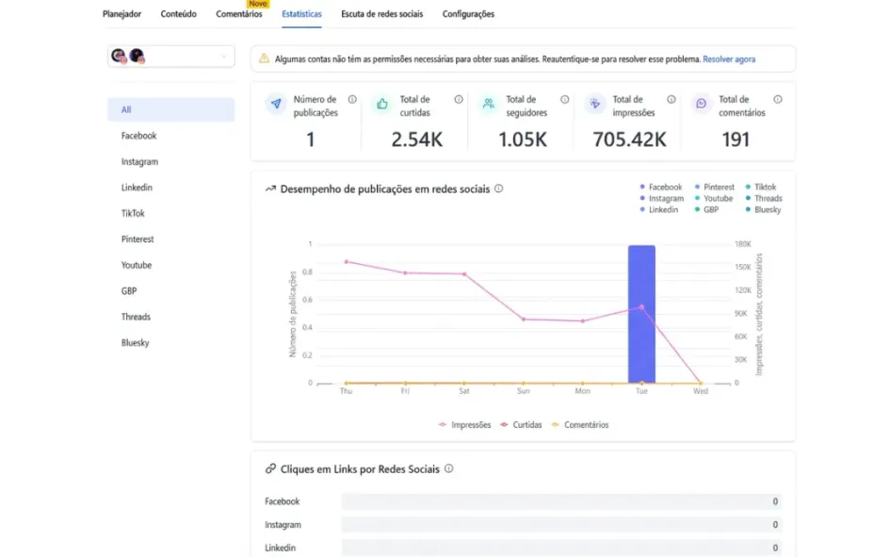Filter statistics by Instagram in sidebar
Screen dimensions: 890x557
tap(139, 162)
